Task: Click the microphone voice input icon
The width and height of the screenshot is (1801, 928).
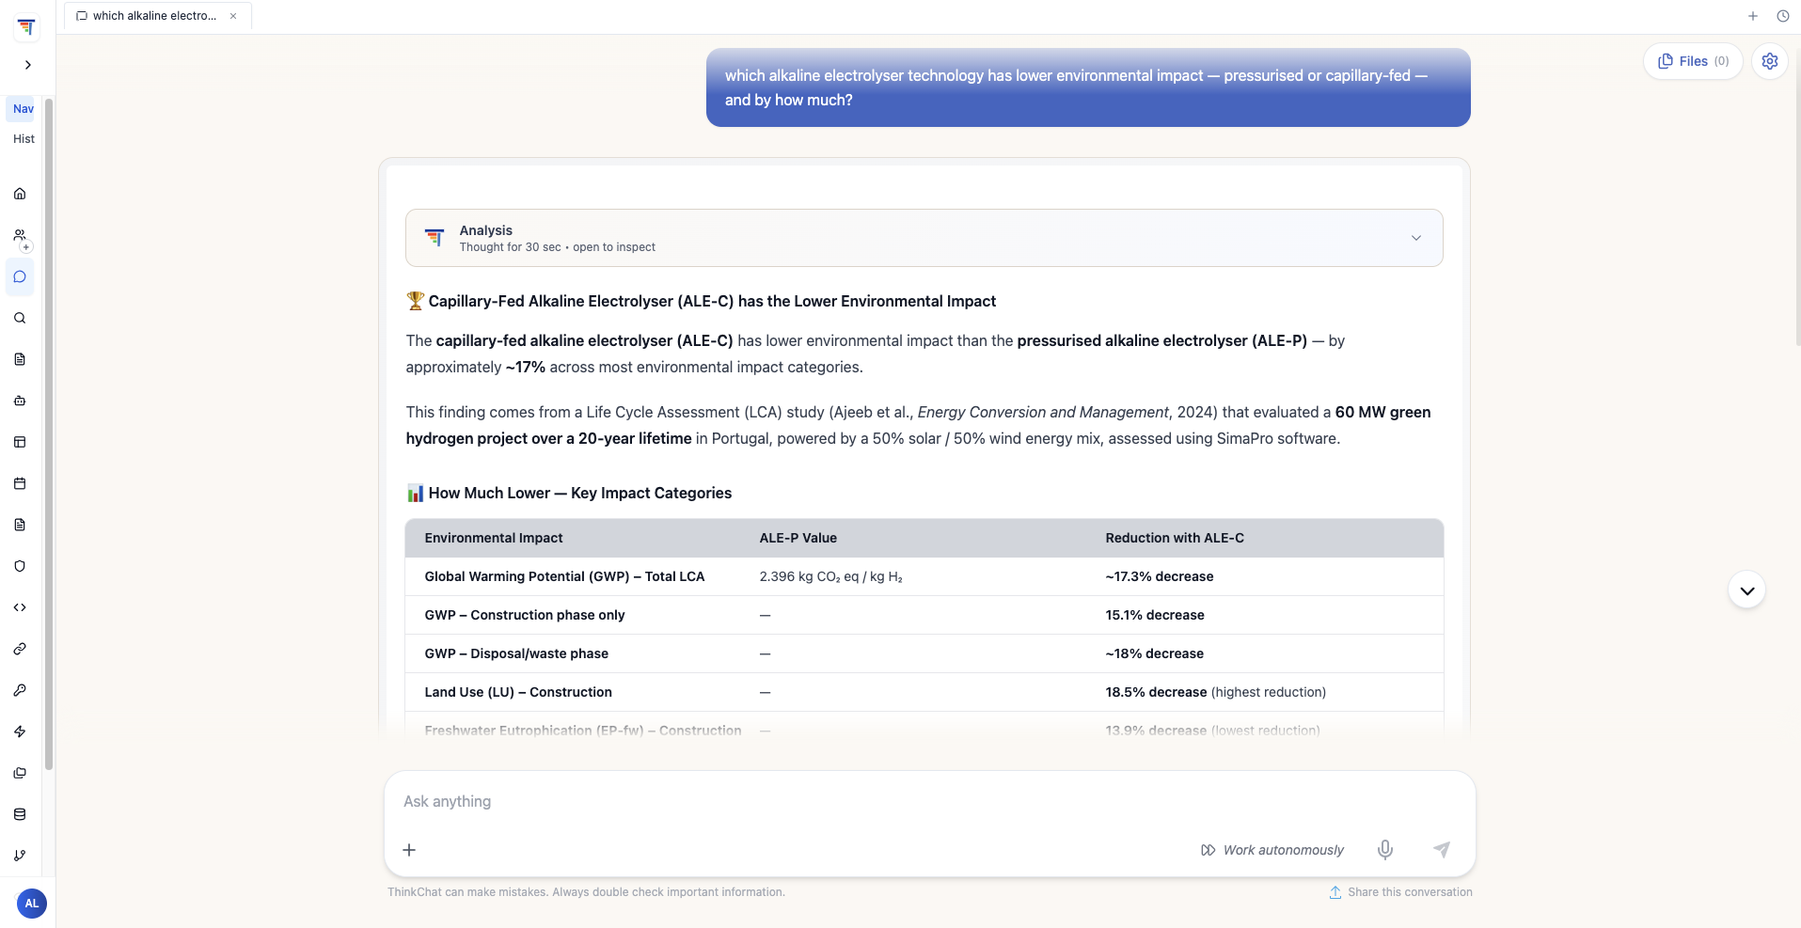Action: click(x=1385, y=850)
